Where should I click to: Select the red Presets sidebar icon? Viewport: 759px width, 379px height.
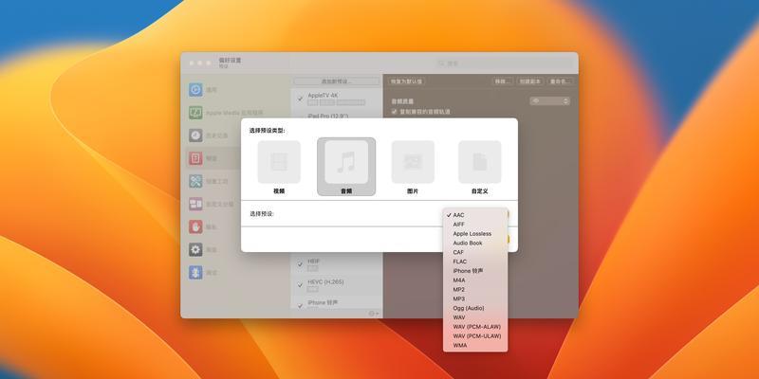(195, 158)
